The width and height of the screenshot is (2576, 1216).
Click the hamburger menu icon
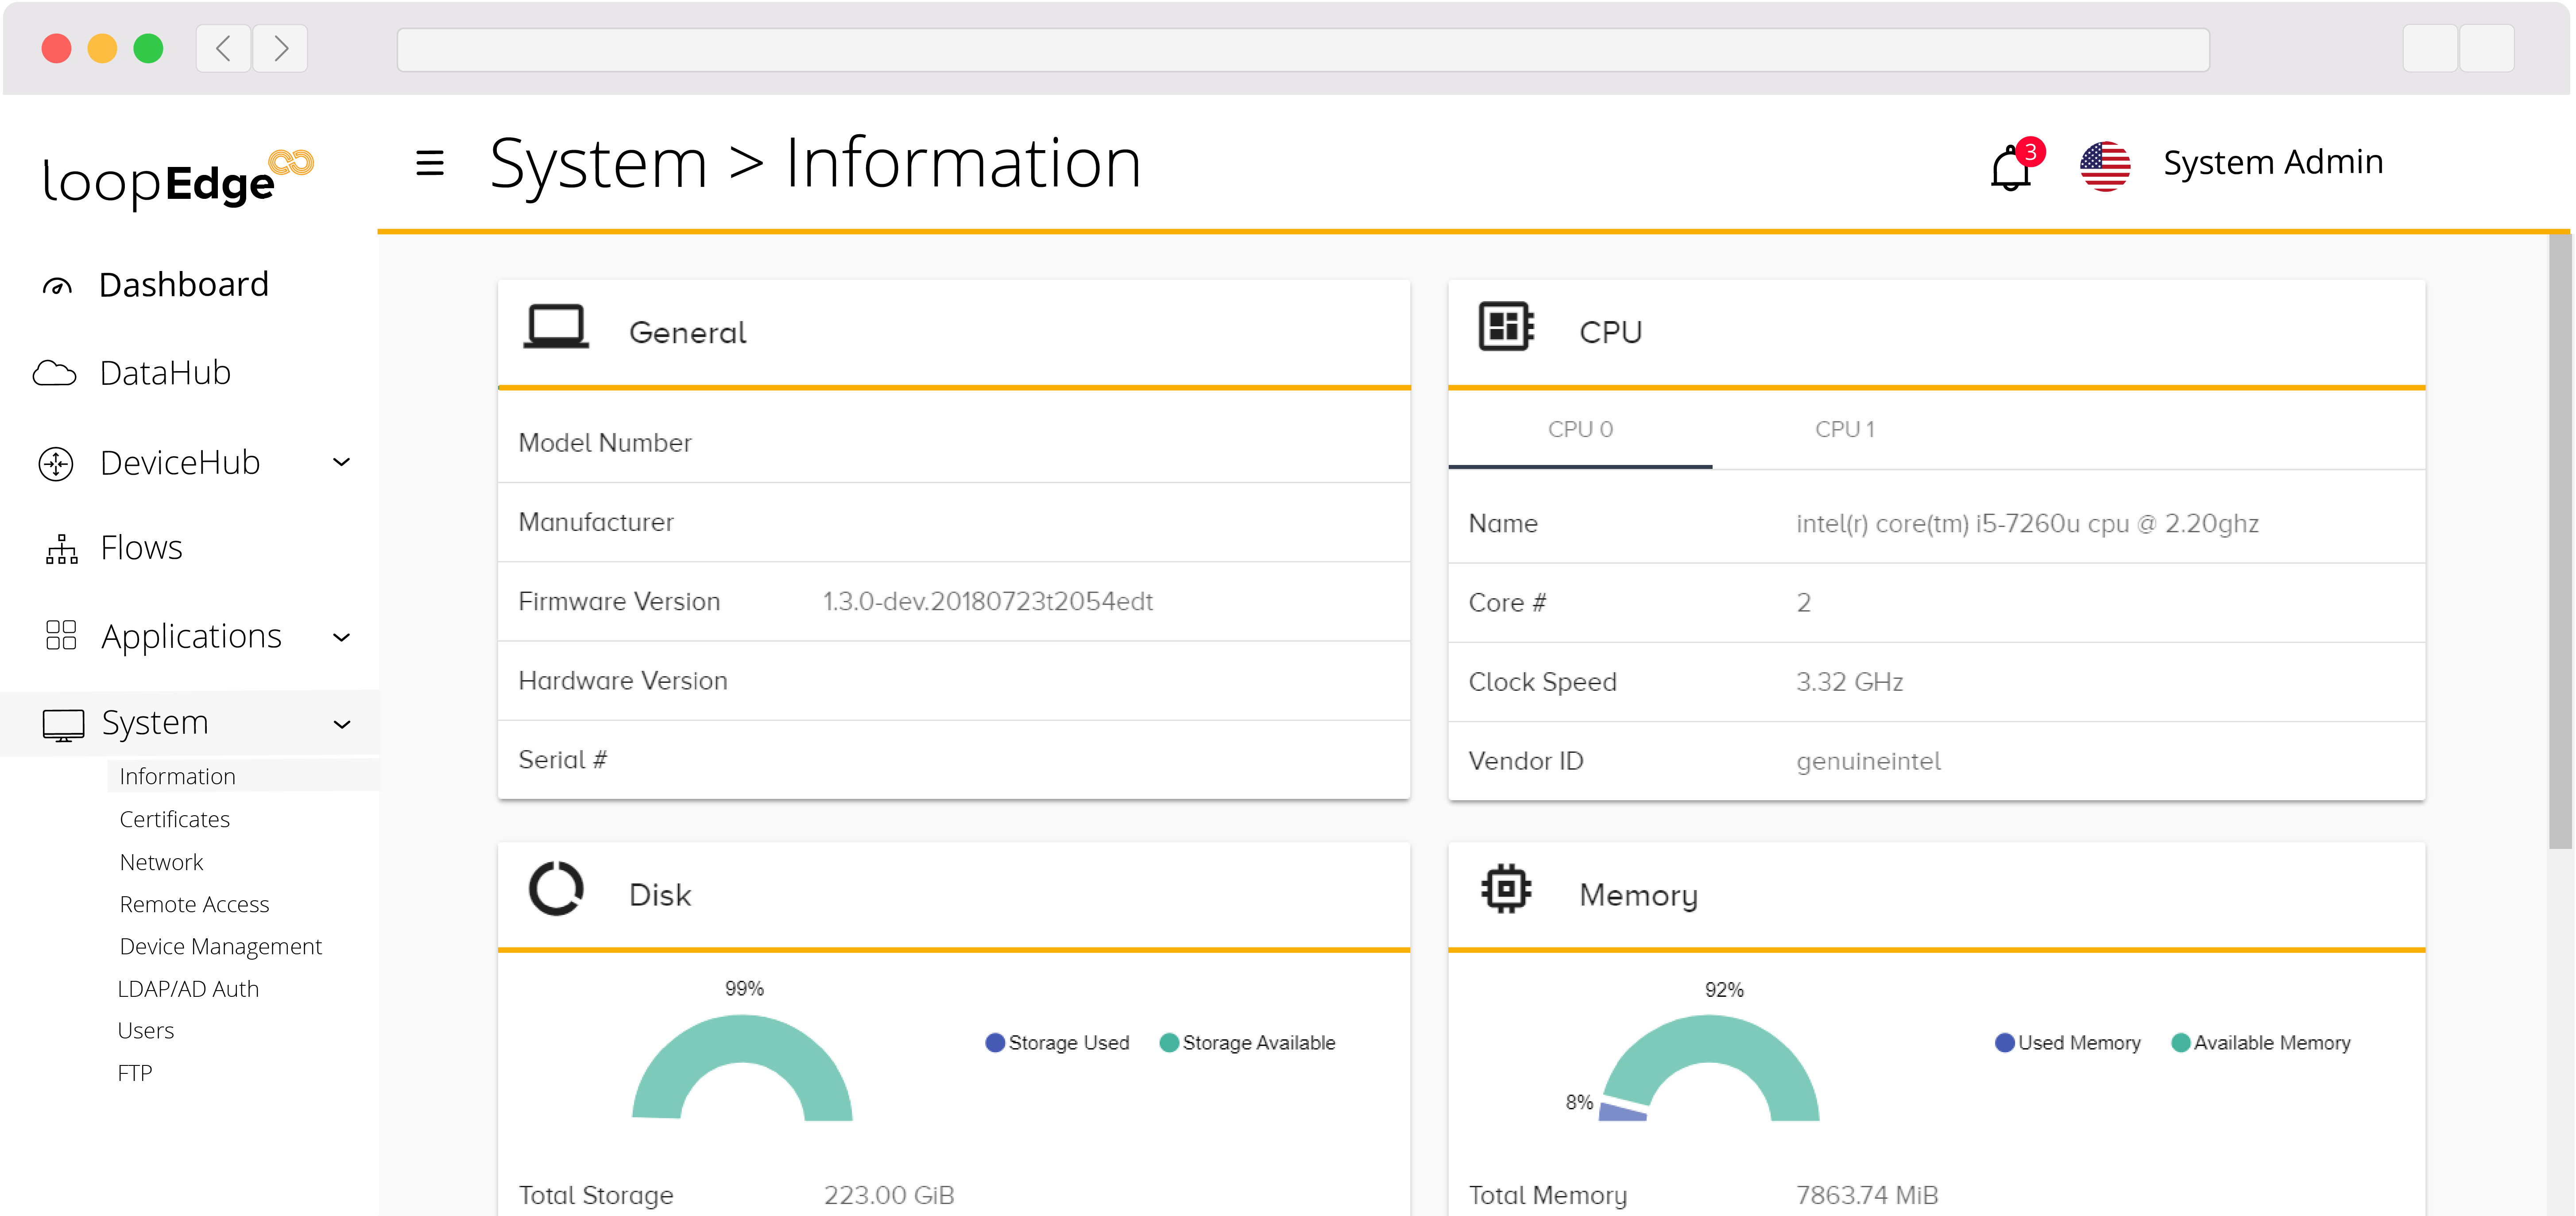coord(430,162)
